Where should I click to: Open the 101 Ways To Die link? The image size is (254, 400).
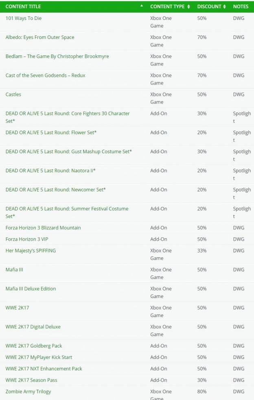(x=24, y=18)
